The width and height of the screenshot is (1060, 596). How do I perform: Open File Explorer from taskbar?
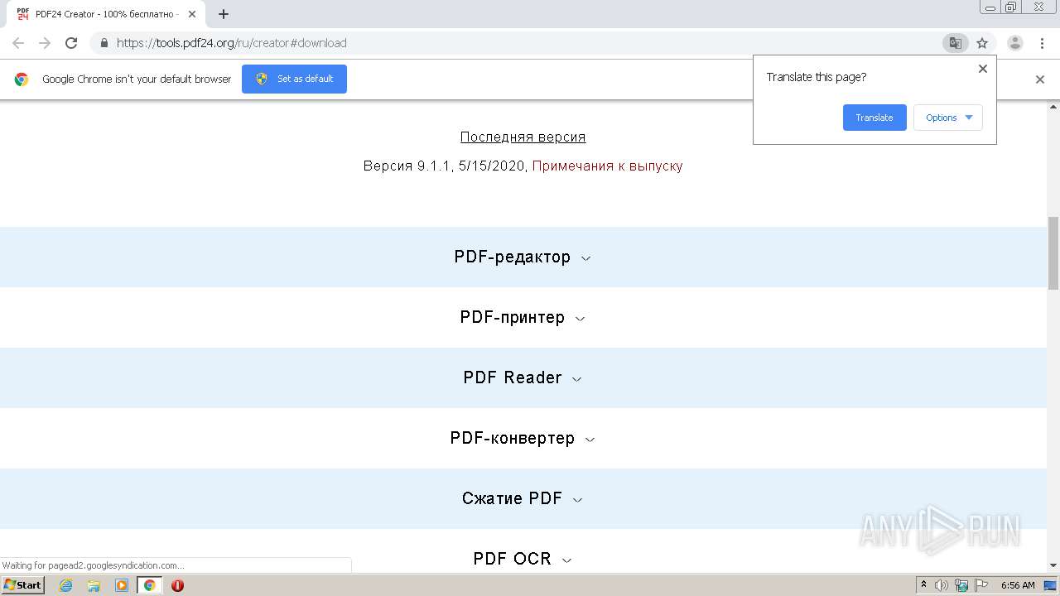point(94,585)
